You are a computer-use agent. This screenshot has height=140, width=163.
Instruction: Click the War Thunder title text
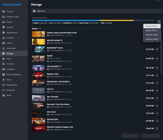point(52,97)
